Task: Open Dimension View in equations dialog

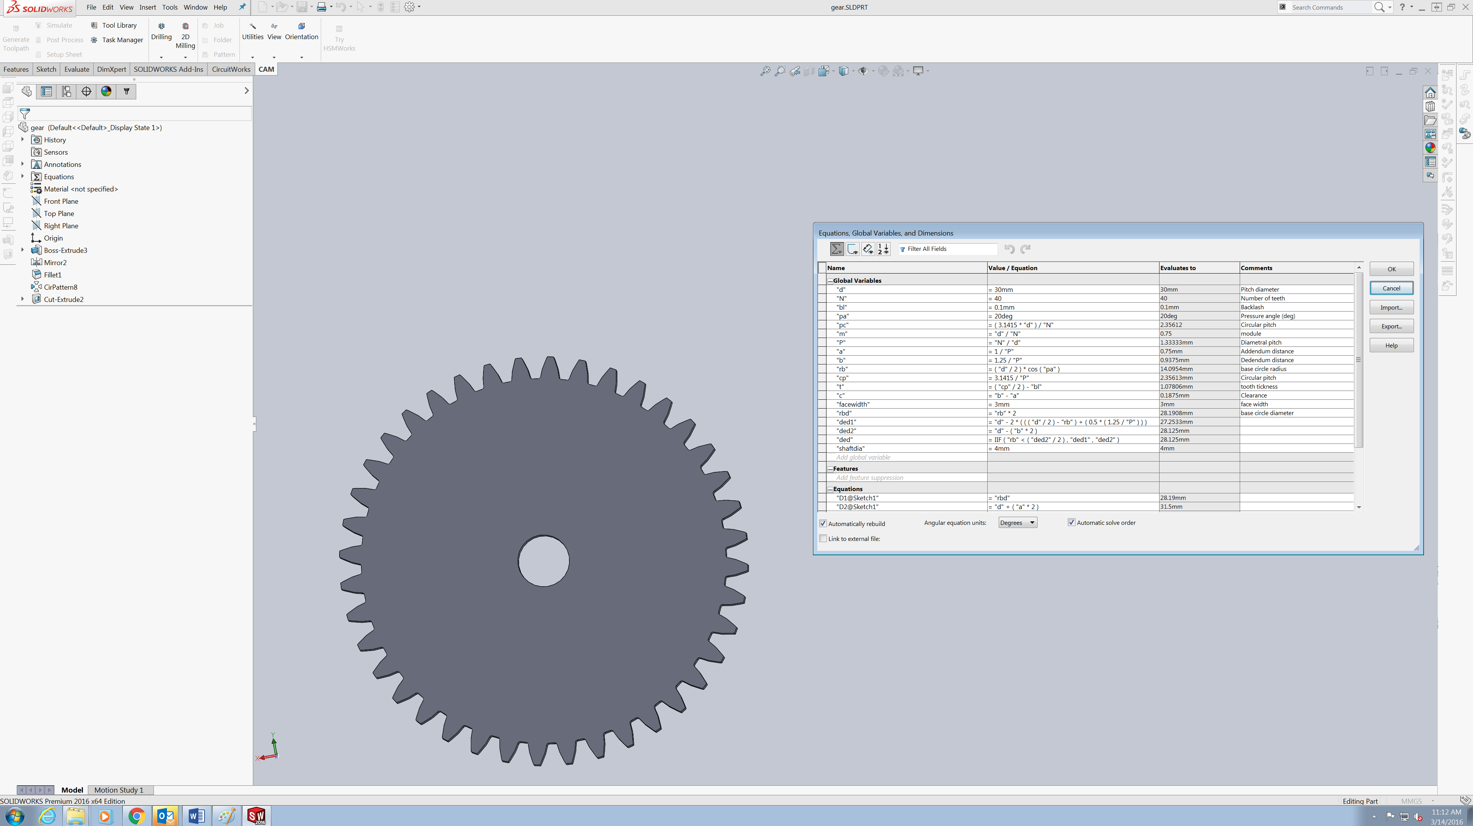Action: [868, 249]
